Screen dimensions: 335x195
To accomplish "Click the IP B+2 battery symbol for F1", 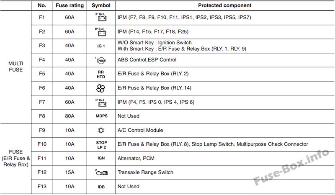I will click(101, 17).
